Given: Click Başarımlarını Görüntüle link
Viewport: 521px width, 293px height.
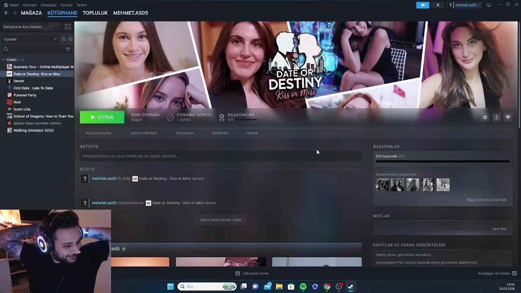Looking at the screenshot, I should [x=486, y=200].
